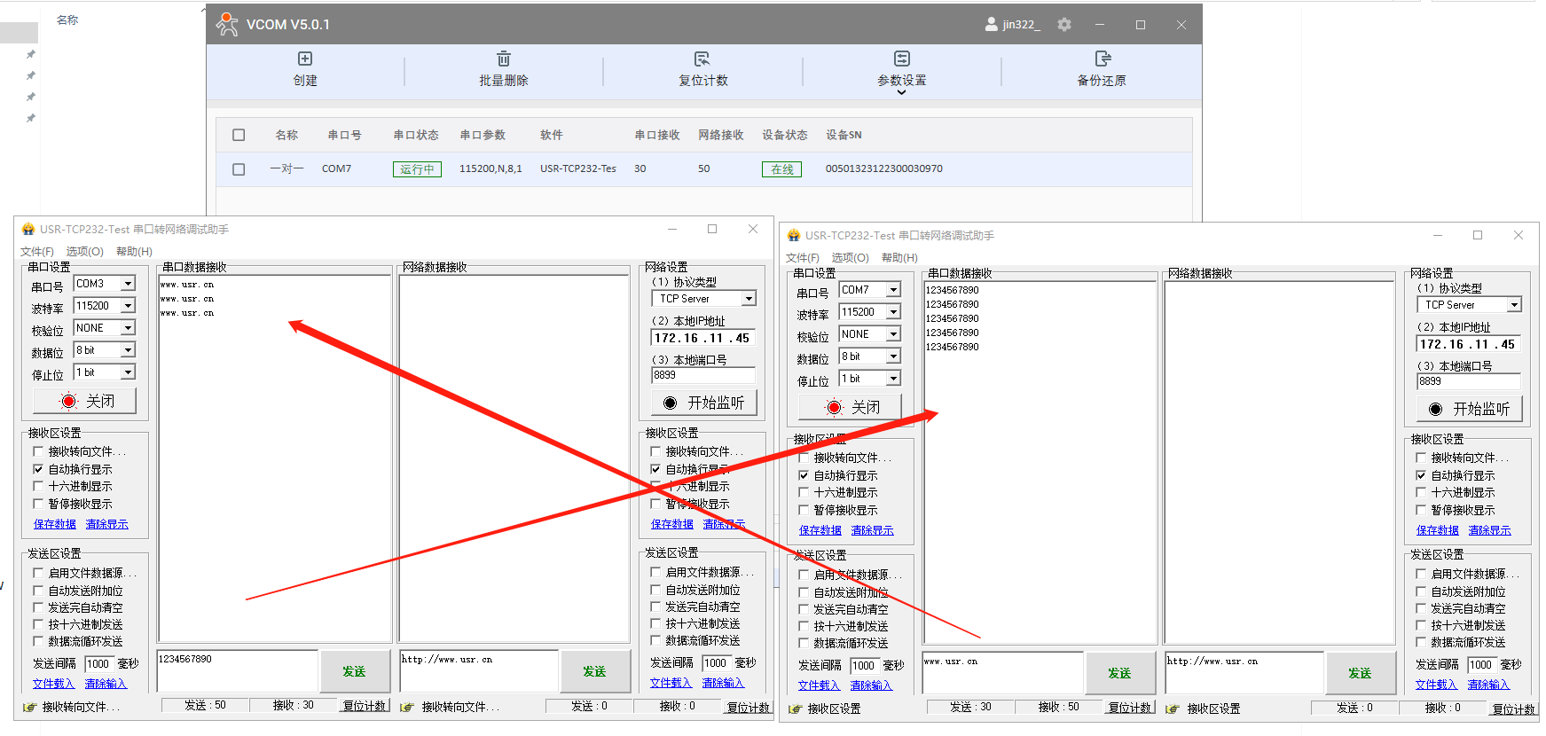Click the 8899 local port field in right window
1546x736 pixels.
(x=1468, y=381)
